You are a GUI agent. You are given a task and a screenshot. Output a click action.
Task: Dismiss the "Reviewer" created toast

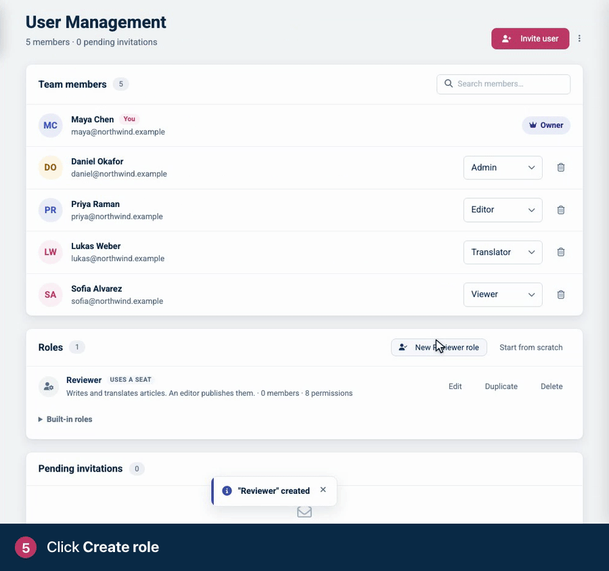pos(323,490)
